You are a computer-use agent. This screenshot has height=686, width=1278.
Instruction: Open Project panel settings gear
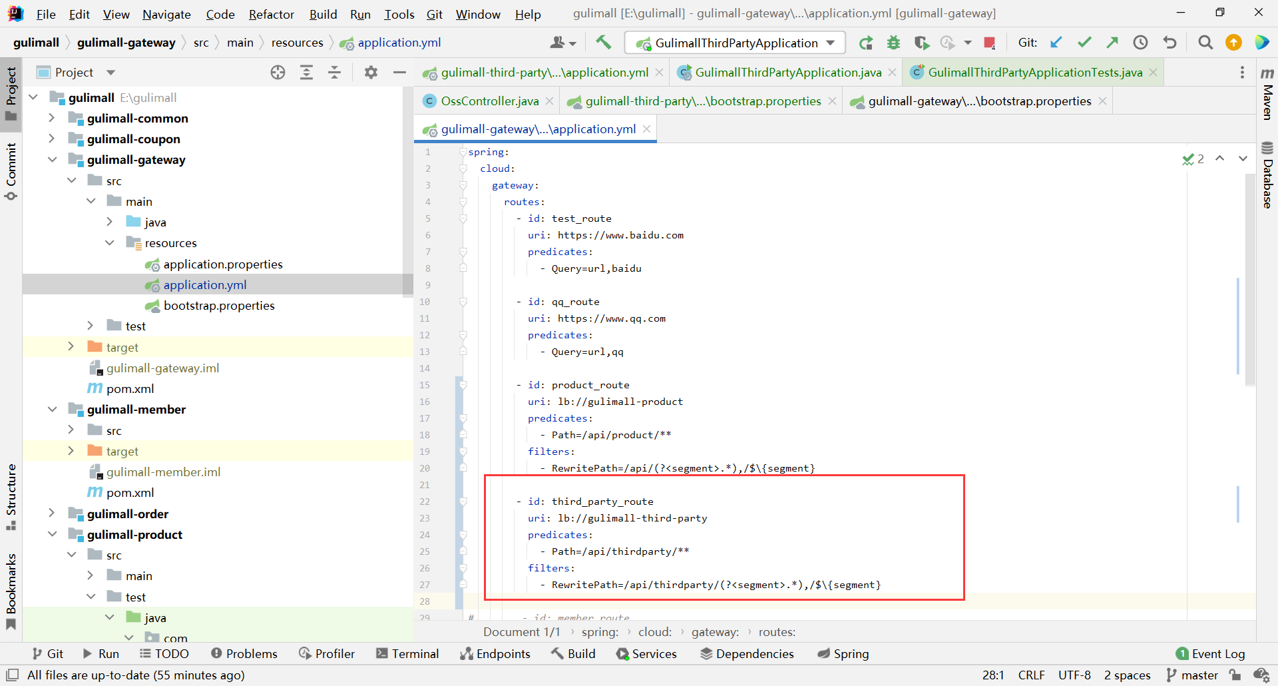coord(371,73)
